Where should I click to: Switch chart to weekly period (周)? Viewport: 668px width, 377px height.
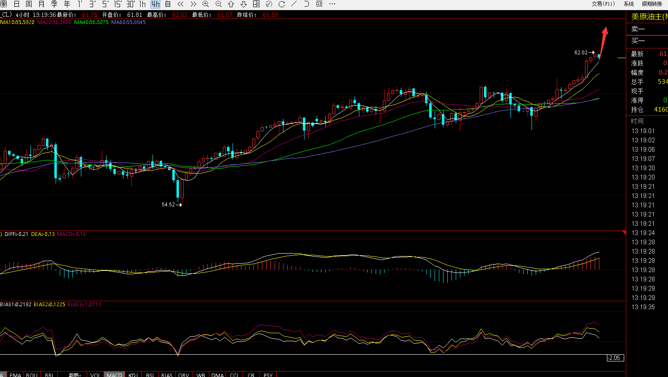tap(29, 4)
